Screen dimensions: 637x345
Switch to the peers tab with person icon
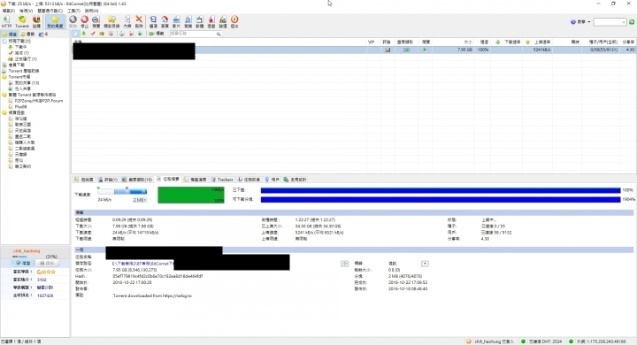click(272, 180)
